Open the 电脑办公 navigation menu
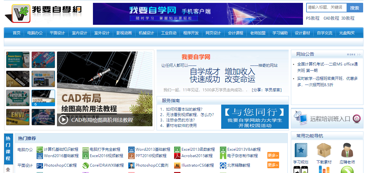This screenshot has height=173, width=366. (35, 33)
